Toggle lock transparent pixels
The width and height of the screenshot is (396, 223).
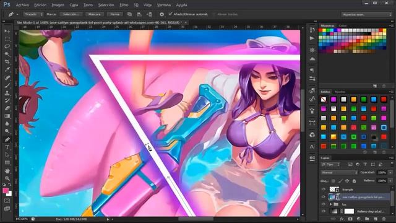[x=334, y=181]
